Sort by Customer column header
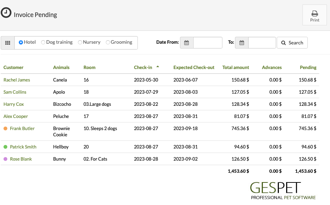Screen dimensions: 330x205 (x=13, y=68)
